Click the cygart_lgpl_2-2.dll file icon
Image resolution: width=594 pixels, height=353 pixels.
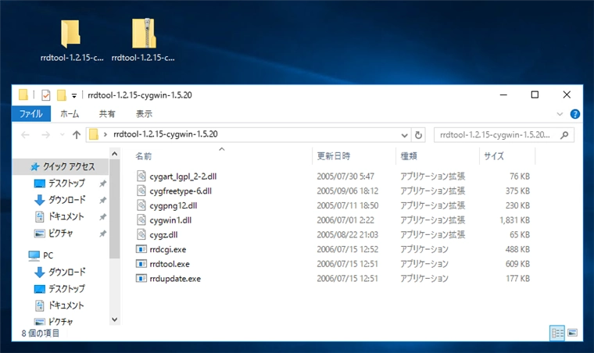[141, 176]
